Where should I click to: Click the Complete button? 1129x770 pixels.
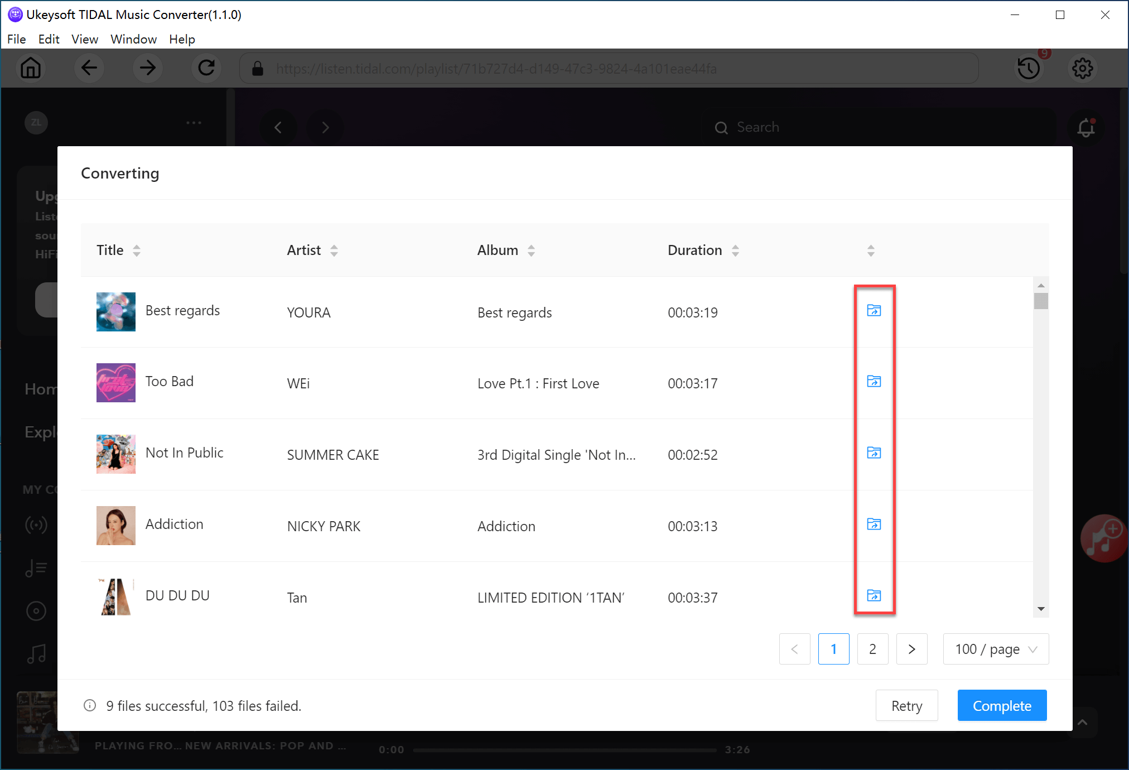coord(1001,706)
